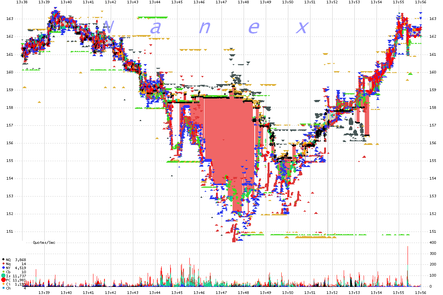Click the 13:56 time label at bottom right

pos(421,292)
